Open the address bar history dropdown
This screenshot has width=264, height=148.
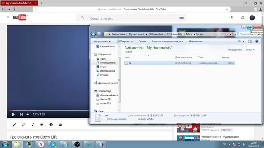point(230,34)
